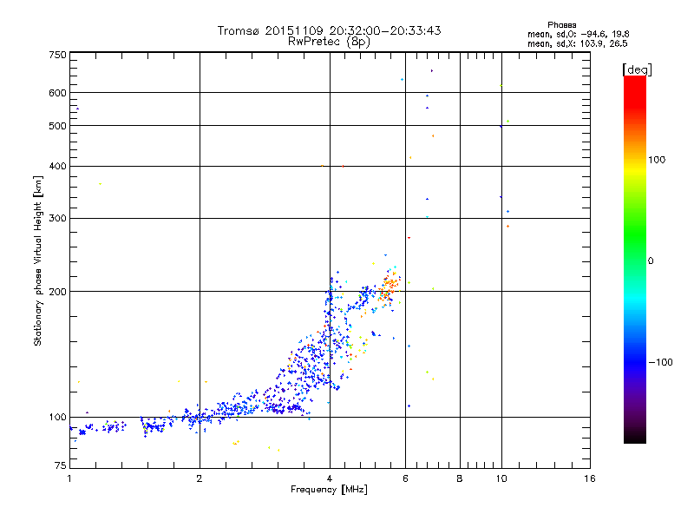Click the black bottom of the color bar
The image size is (694, 521).
pos(635,435)
